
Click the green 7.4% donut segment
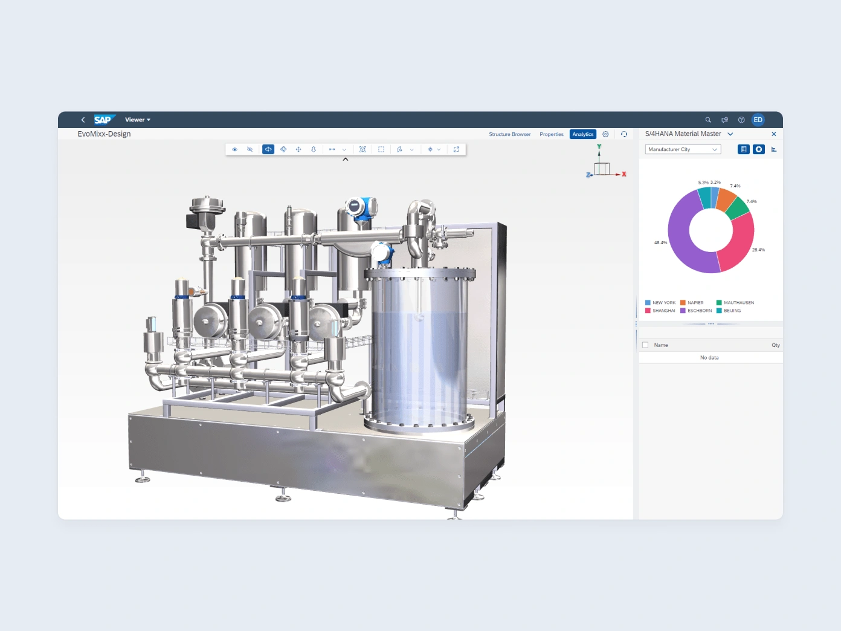point(738,209)
